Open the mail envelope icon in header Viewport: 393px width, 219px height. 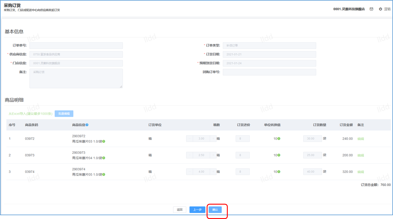(x=371, y=9)
